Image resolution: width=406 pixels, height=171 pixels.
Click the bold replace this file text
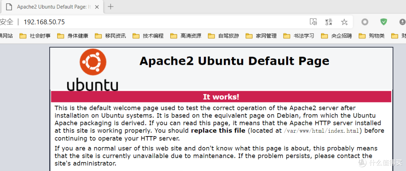pos(218,130)
